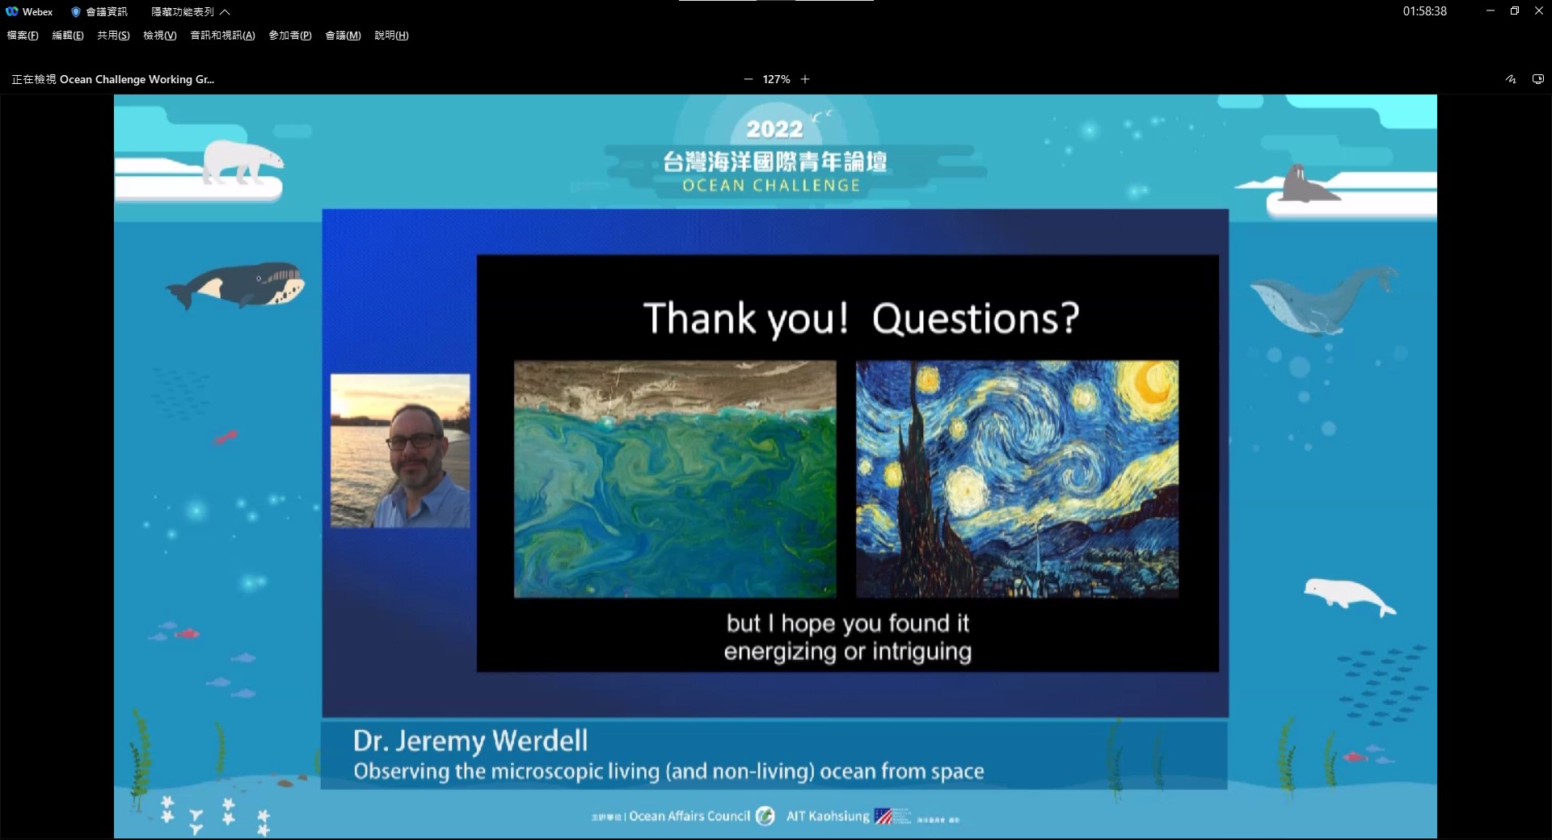Screen dimensions: 1552x840
Task: Open the annotate pencil tool icon
Action: (x=1511, y=79)
